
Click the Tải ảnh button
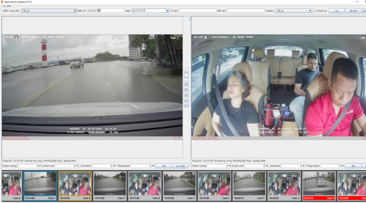tap(353, 11)
